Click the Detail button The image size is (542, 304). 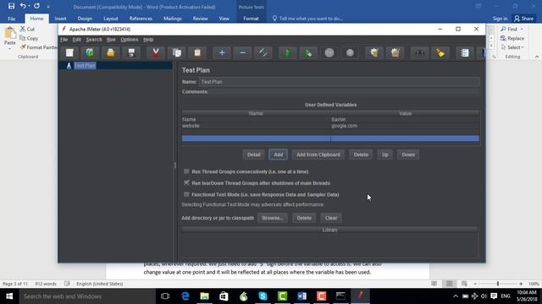[x=254, y=155]
